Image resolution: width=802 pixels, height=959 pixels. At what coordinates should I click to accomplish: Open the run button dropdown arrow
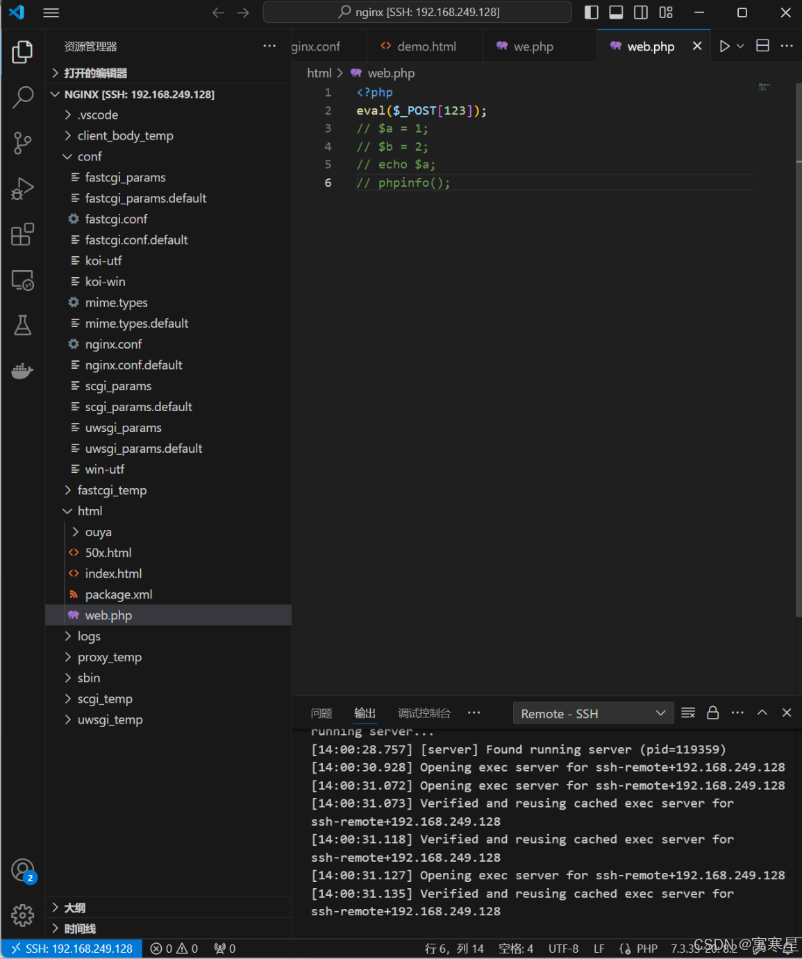[x=740, y=46]
